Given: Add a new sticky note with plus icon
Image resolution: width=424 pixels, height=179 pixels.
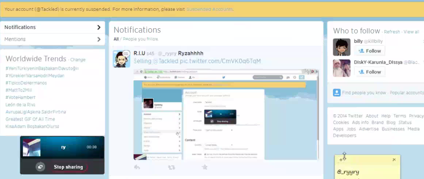Looking at the screenshot, I should [x=341, y=160].
